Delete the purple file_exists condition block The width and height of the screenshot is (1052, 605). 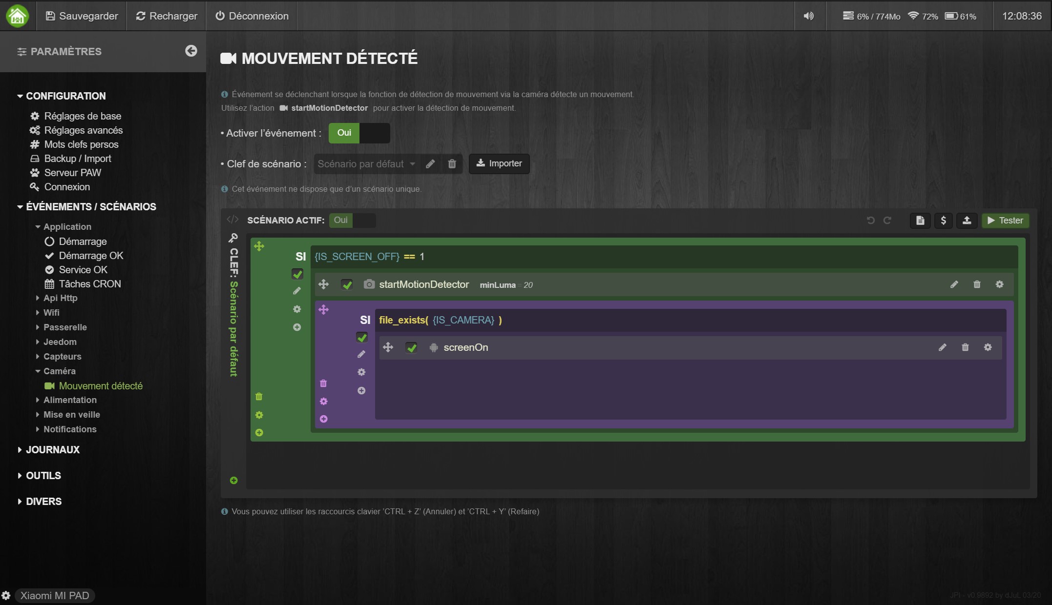(323, 383)
